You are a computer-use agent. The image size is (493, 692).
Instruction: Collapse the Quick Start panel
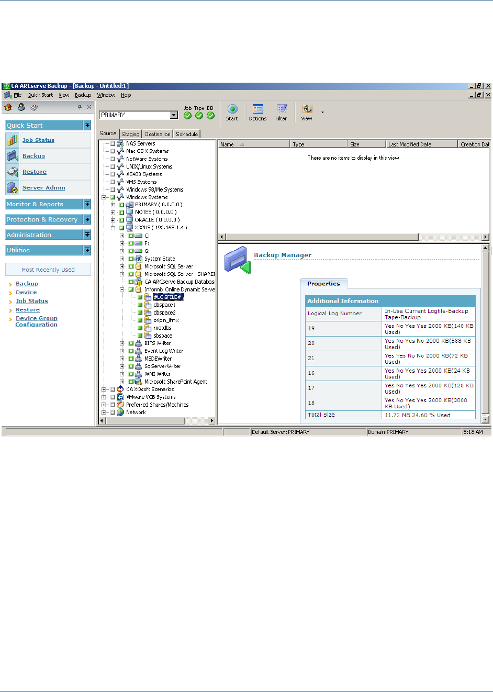point(87,125)
